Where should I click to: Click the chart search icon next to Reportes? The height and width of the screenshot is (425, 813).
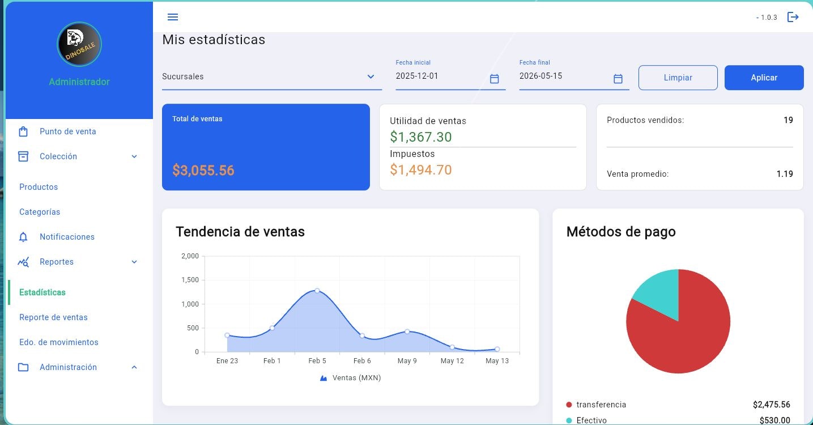point(23,262)
